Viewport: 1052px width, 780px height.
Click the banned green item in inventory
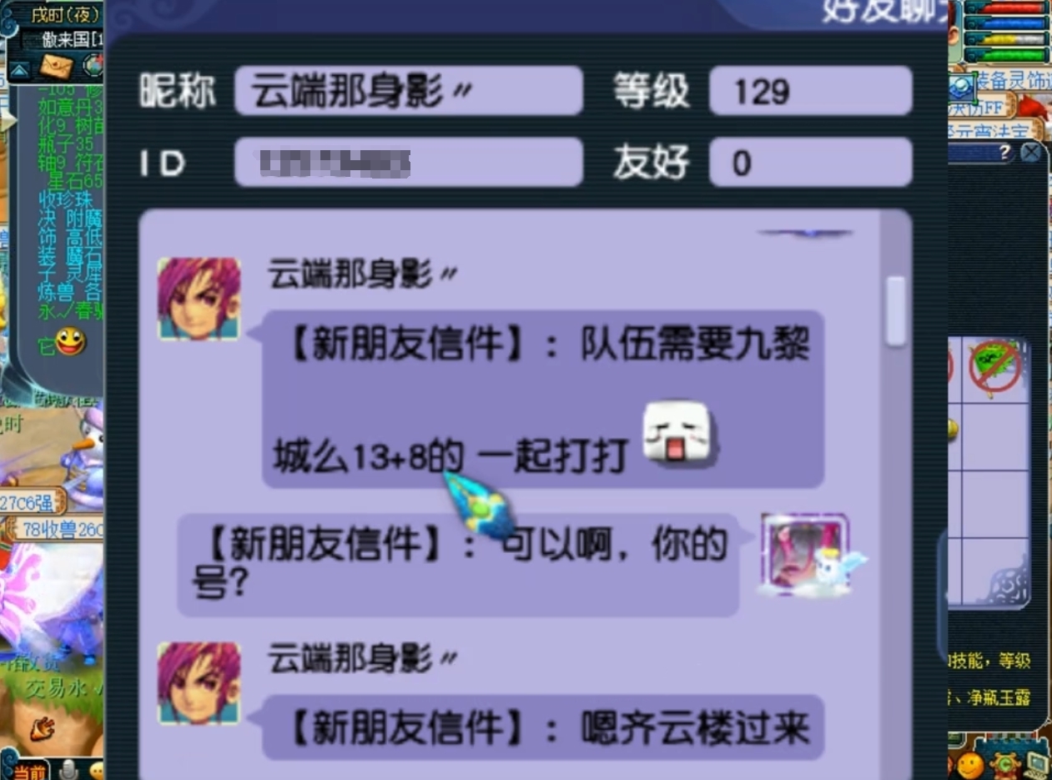[995, 368]
